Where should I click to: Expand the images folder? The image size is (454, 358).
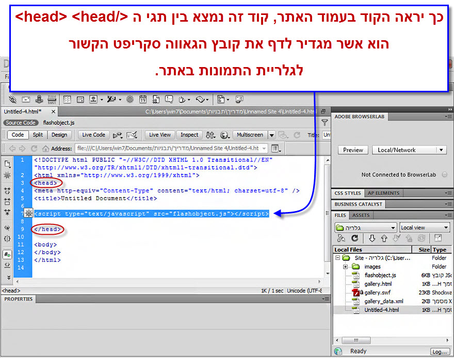pos(345,267)
